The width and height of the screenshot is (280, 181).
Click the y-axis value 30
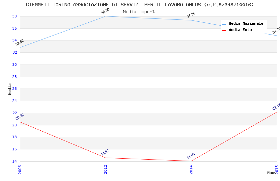coord(14,65)
